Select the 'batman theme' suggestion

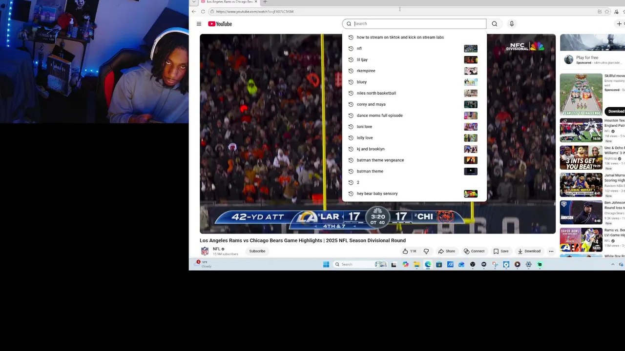(414, 171)
